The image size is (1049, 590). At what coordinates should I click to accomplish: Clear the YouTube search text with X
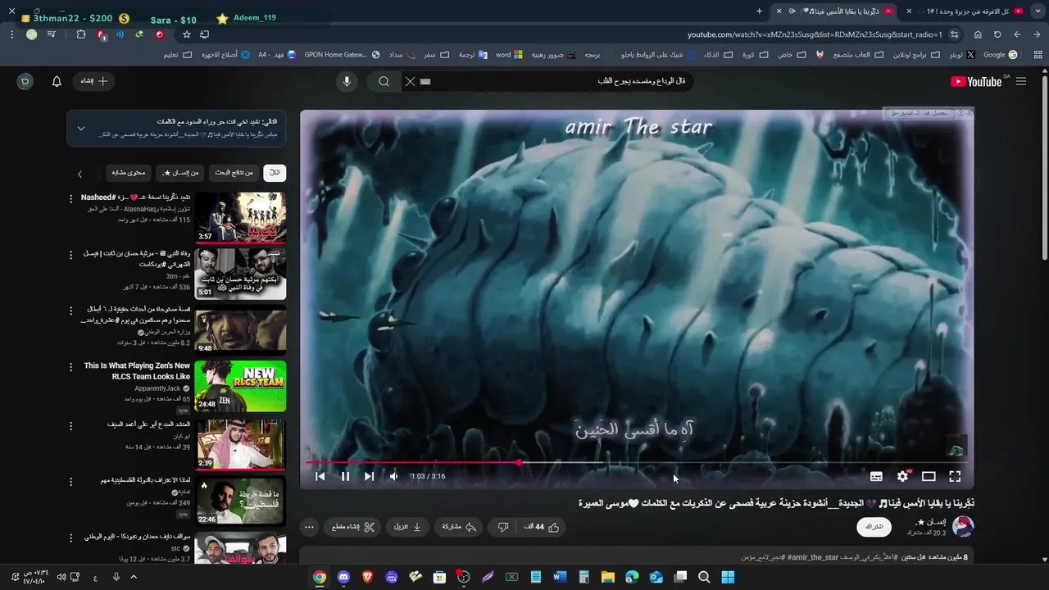click(x=410, y=81)
